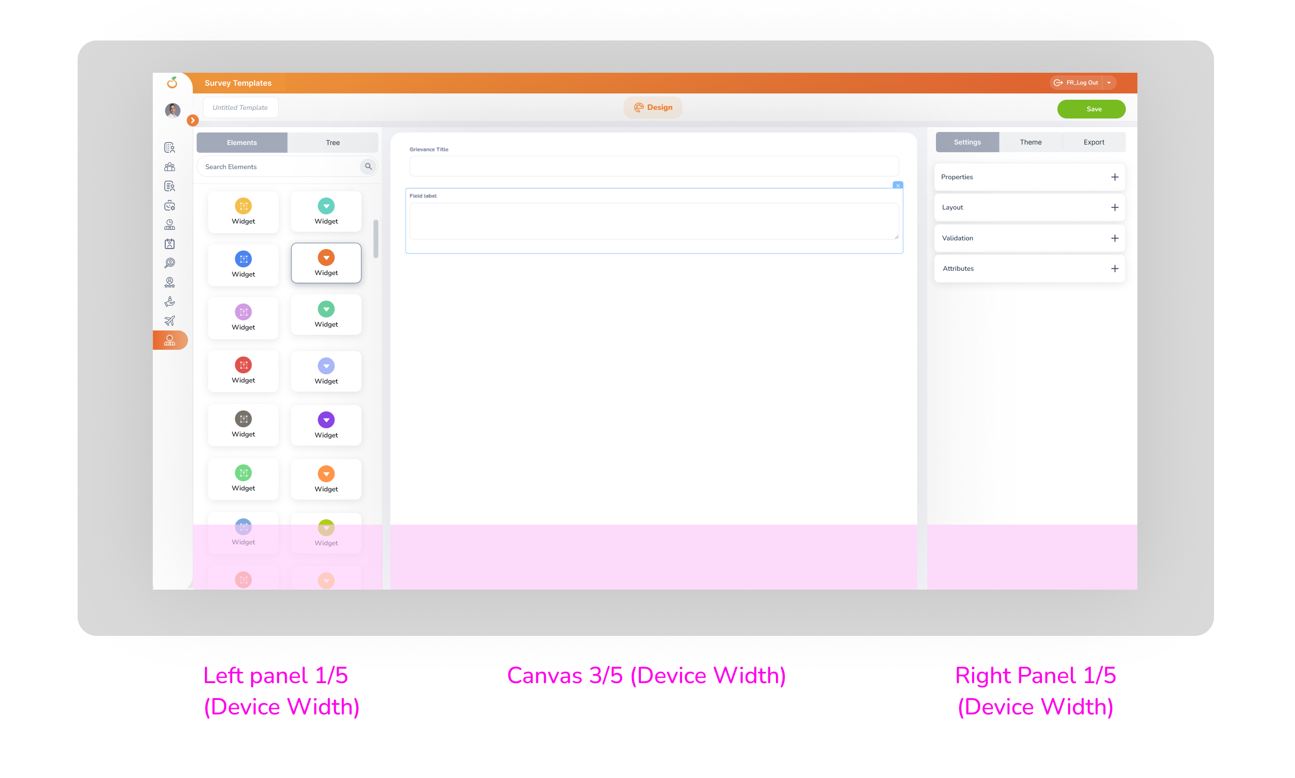
Task: Switch to the Tree tab
Action: point(333,143)
